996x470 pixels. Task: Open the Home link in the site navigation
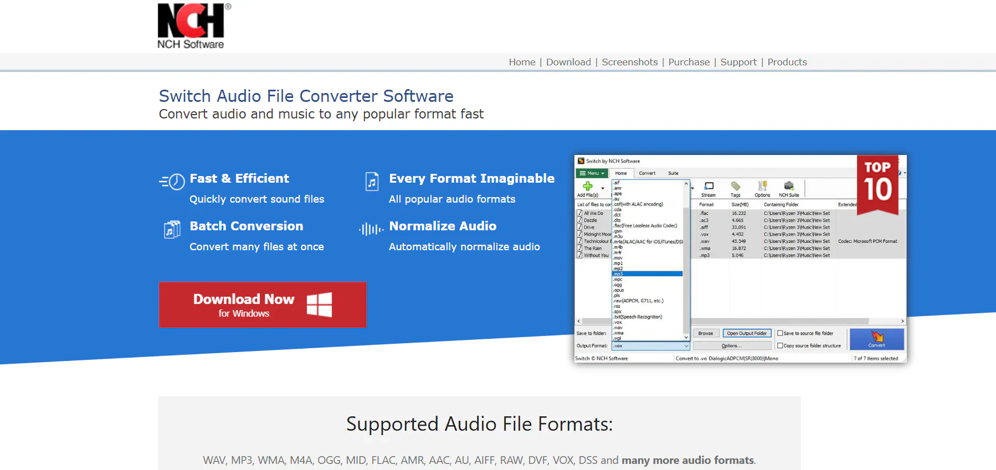click(x=522, y=62)
